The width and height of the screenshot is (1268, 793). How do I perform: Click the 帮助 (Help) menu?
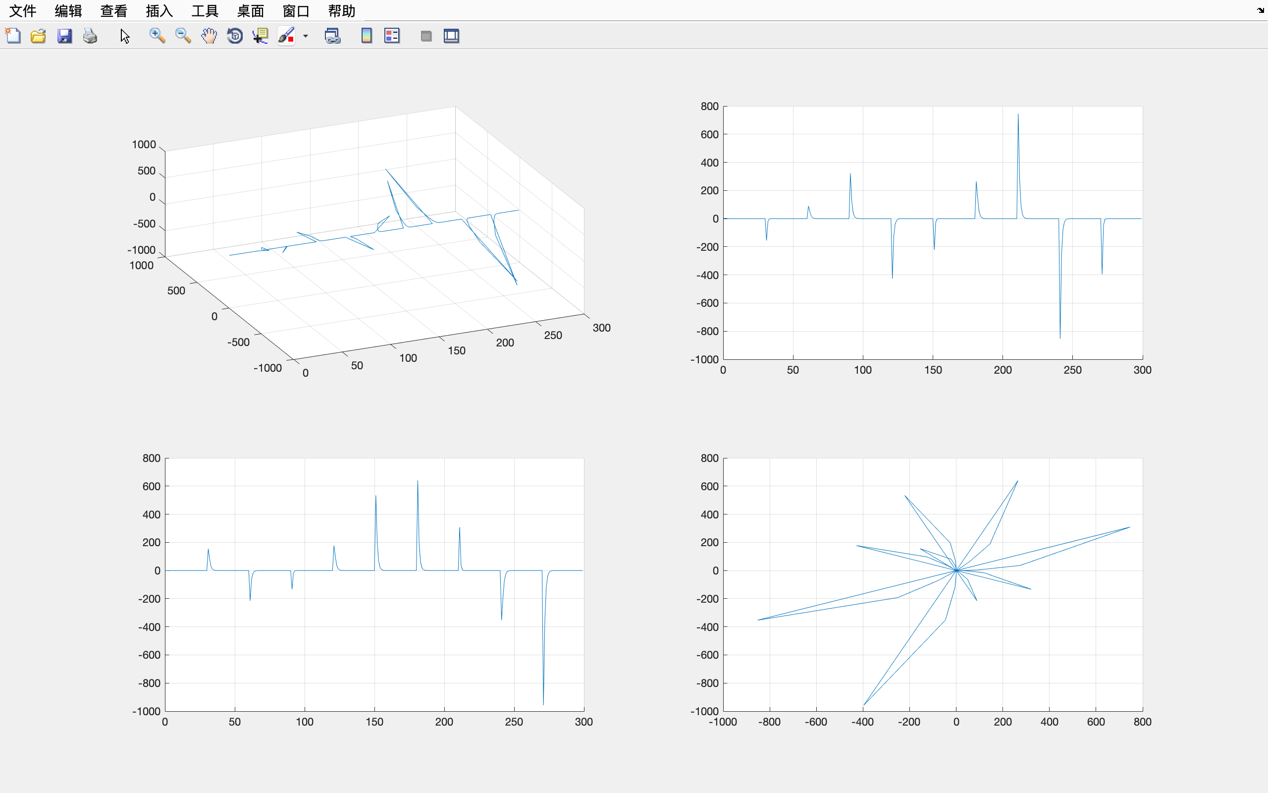click(342, 10)
